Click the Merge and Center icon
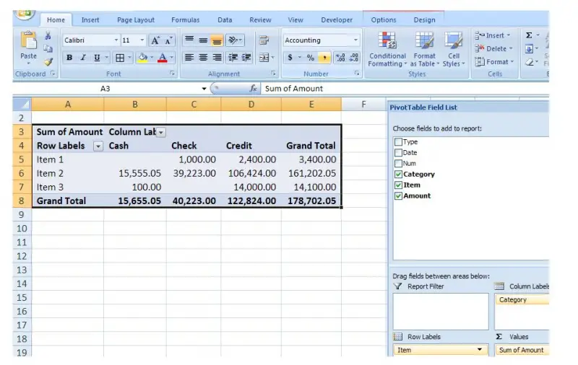The width and height of the screenshot is (578, 365). pyautogui.click(x=264, y=58)
